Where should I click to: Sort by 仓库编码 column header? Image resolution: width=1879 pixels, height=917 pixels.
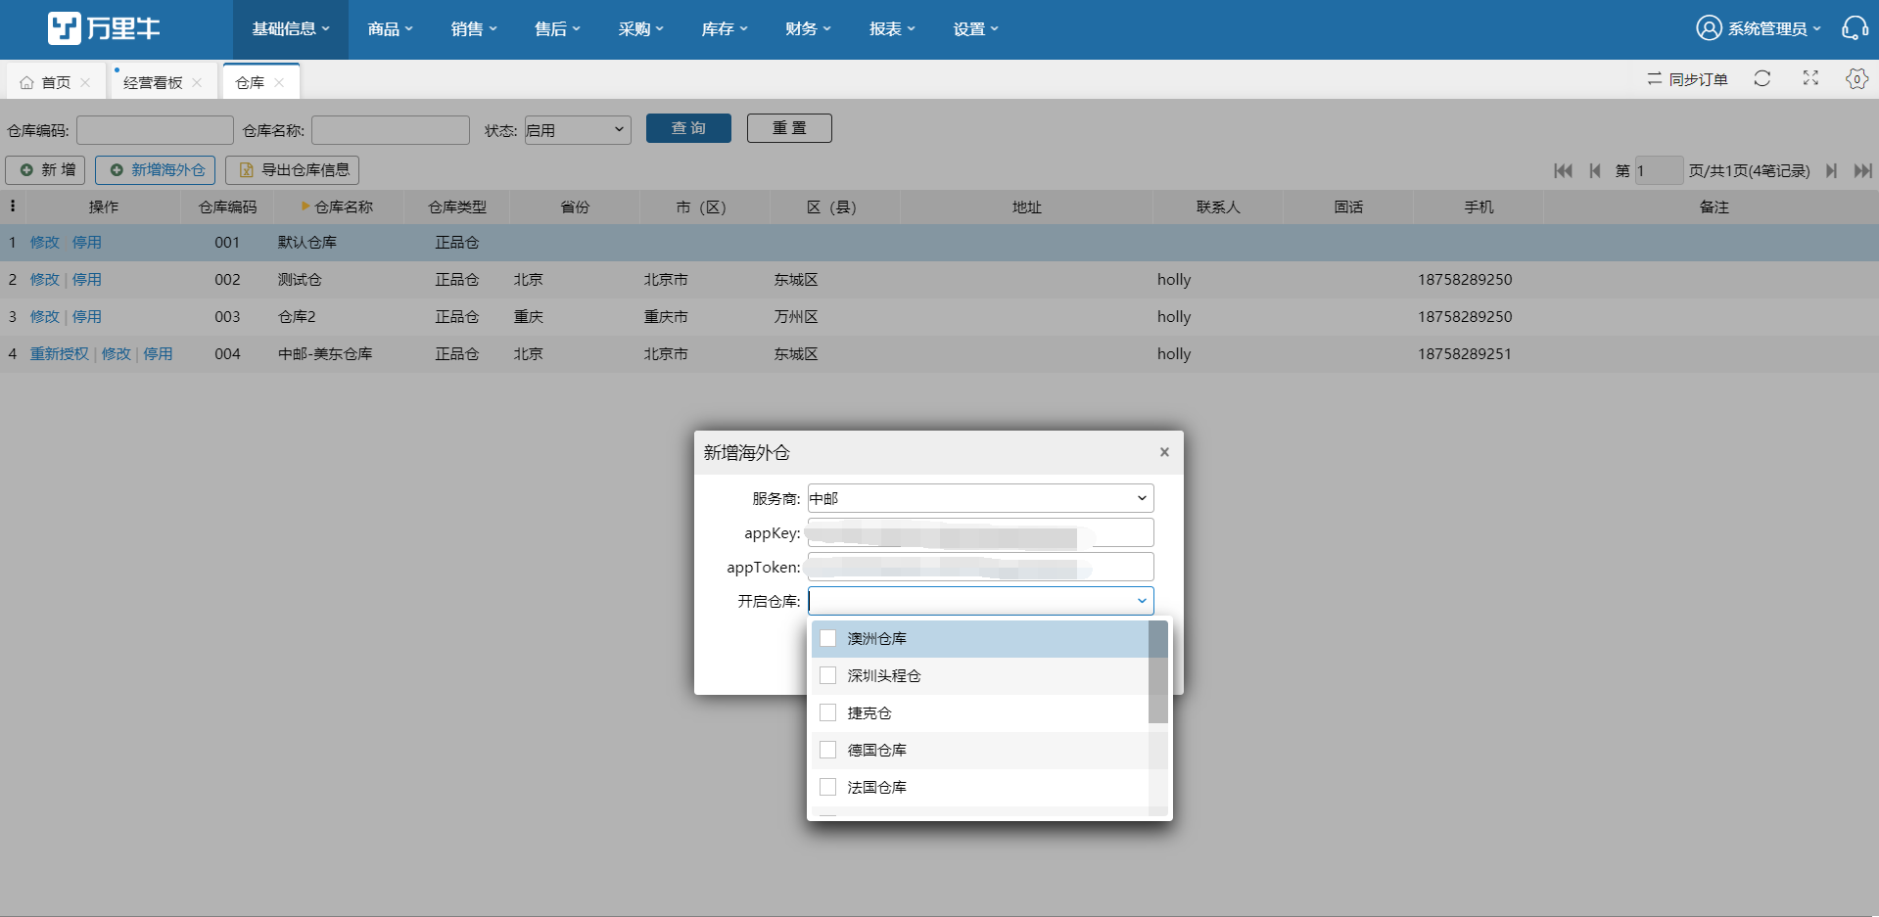228,206
